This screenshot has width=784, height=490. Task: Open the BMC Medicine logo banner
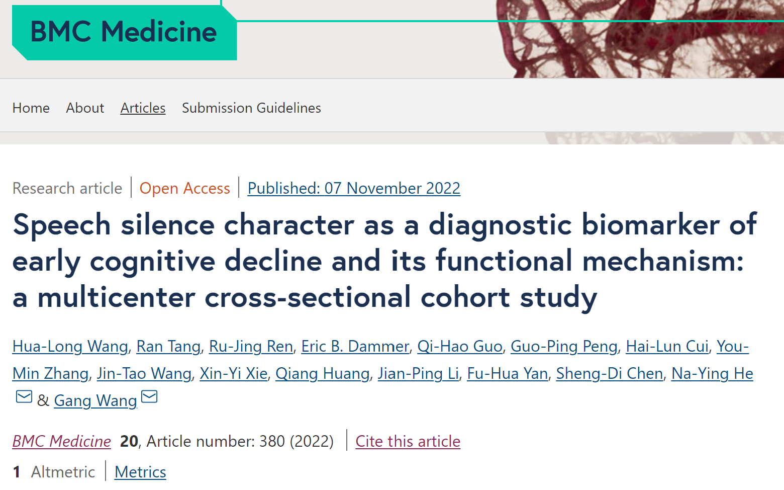coord(124,32)
